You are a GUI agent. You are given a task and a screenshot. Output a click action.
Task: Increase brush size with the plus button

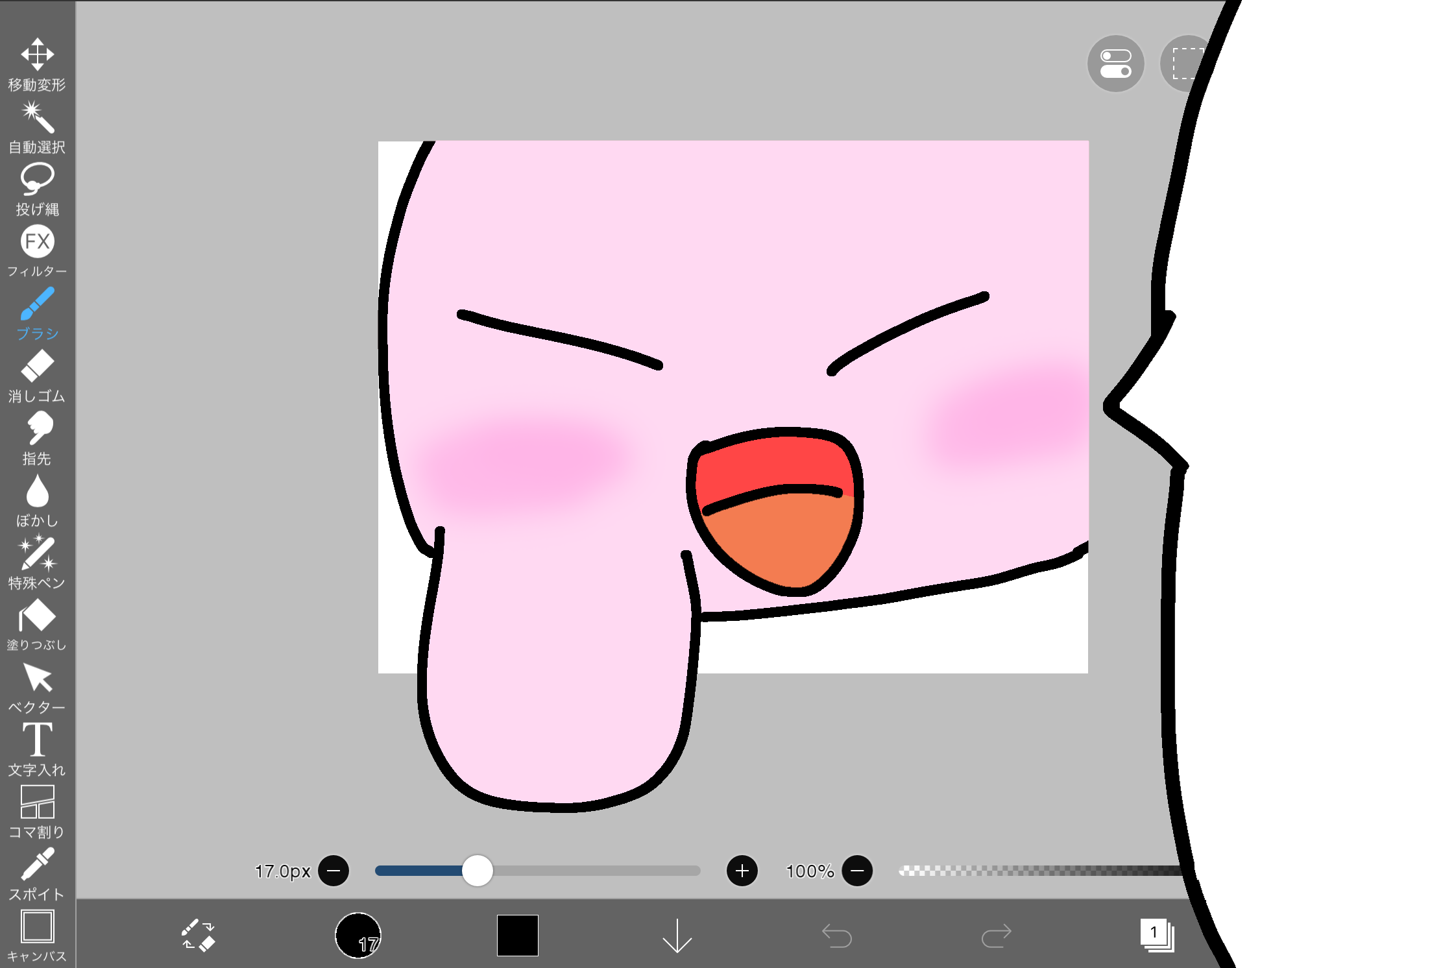pyautogui.click(x=742, y=872)
